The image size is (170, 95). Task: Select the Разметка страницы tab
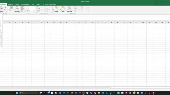coord(3,4)
